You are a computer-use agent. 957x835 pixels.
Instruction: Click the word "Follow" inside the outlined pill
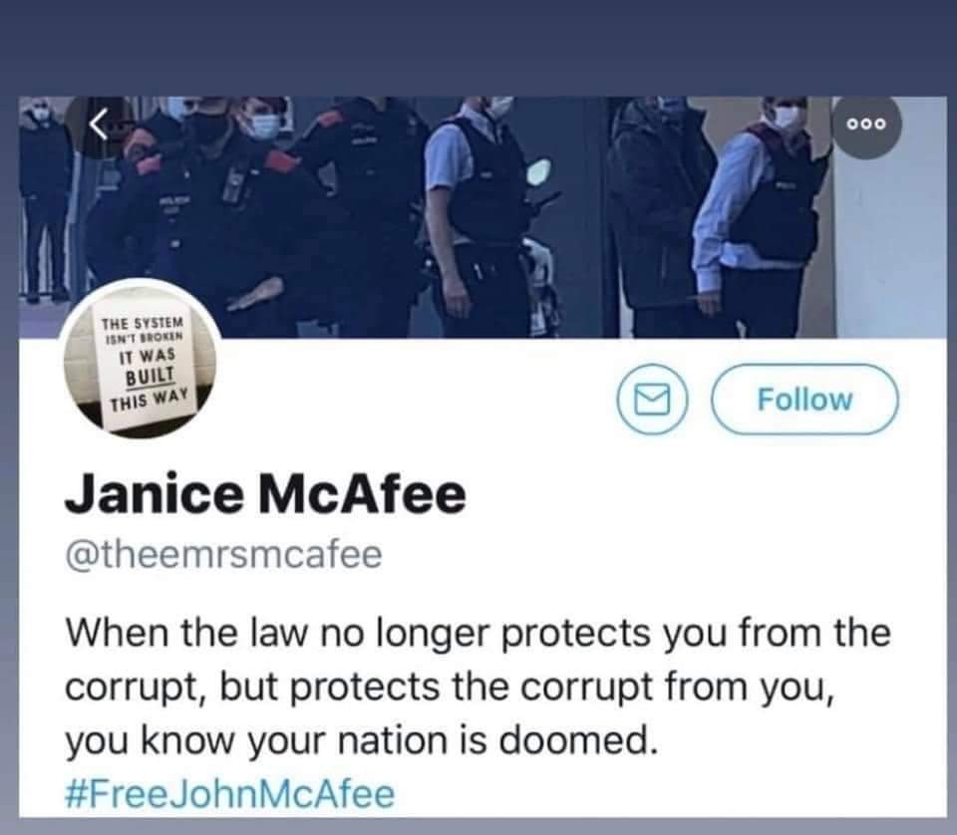tap(804, 400)
